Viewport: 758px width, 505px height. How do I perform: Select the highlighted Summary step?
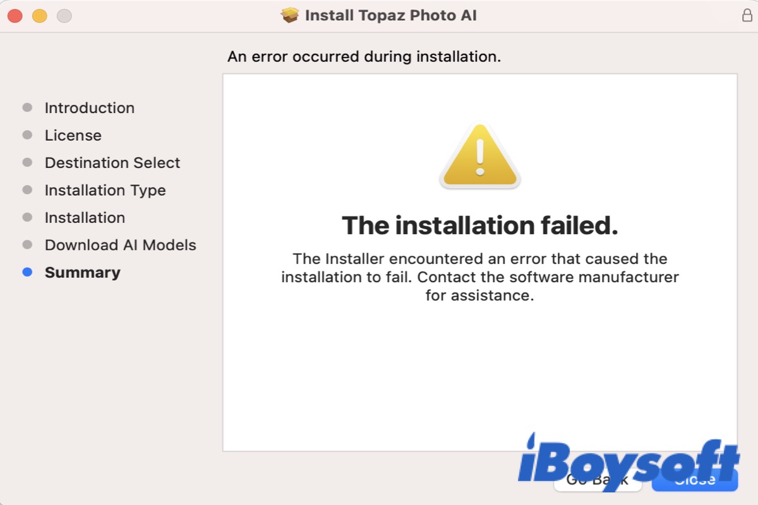pos(82,273)
